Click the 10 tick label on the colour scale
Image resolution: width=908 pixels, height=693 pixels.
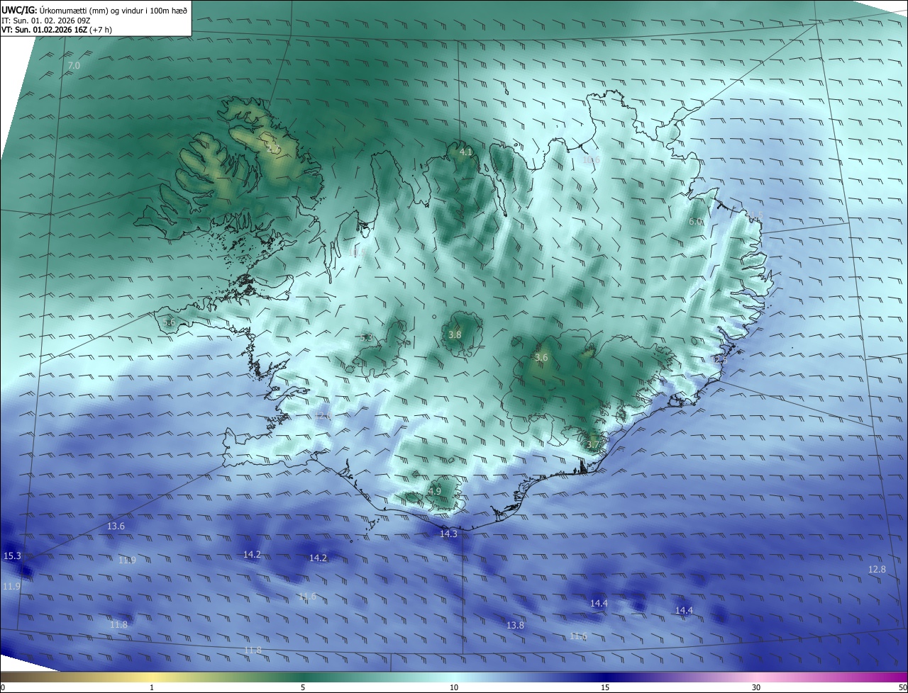[454, 687]
